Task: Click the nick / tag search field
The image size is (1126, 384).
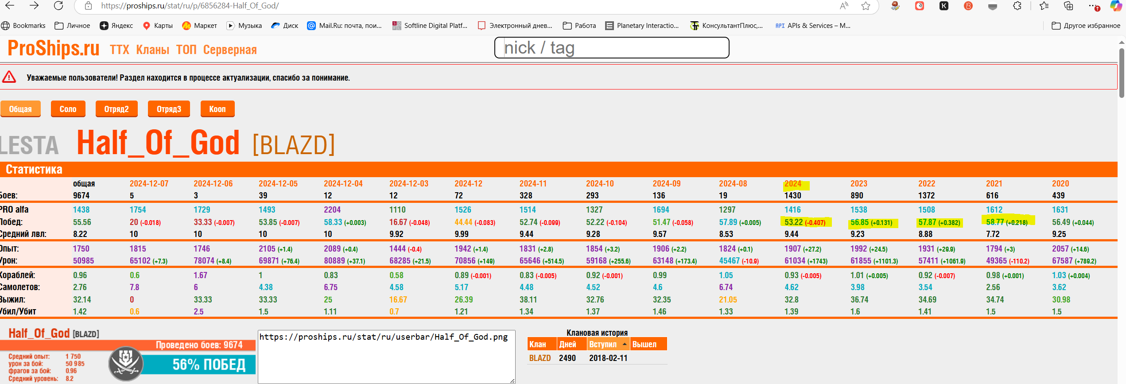Action: pyautogui.click(x=611, y=48)
